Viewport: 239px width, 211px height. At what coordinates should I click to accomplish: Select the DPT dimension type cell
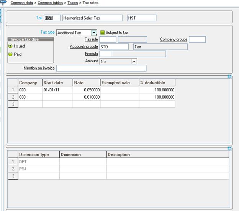point(39,162)
